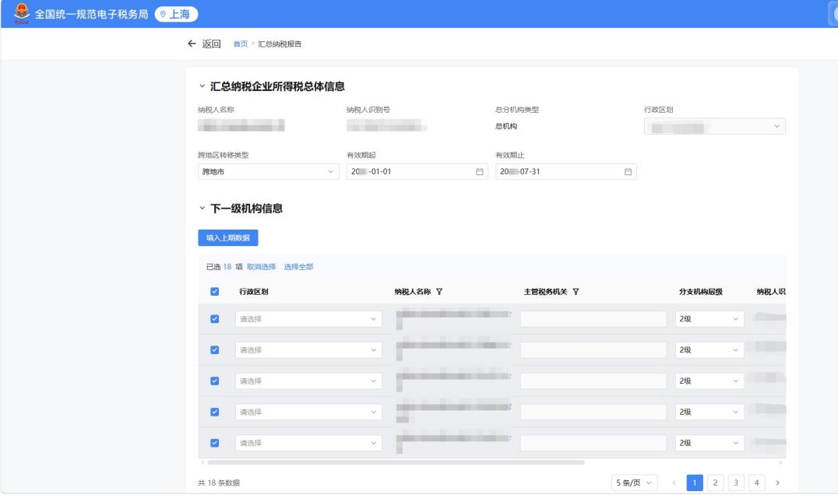Open the 跨地区转移类型 dropdown showing 跨地市

tap(268, 171)
